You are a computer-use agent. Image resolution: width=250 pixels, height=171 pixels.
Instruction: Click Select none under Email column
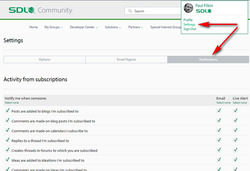[x=223, y=103]
